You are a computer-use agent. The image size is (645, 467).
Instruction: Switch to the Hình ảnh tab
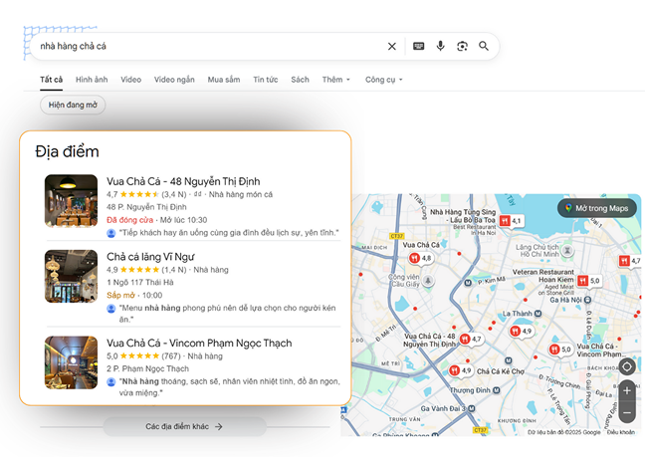coord(92,80)
